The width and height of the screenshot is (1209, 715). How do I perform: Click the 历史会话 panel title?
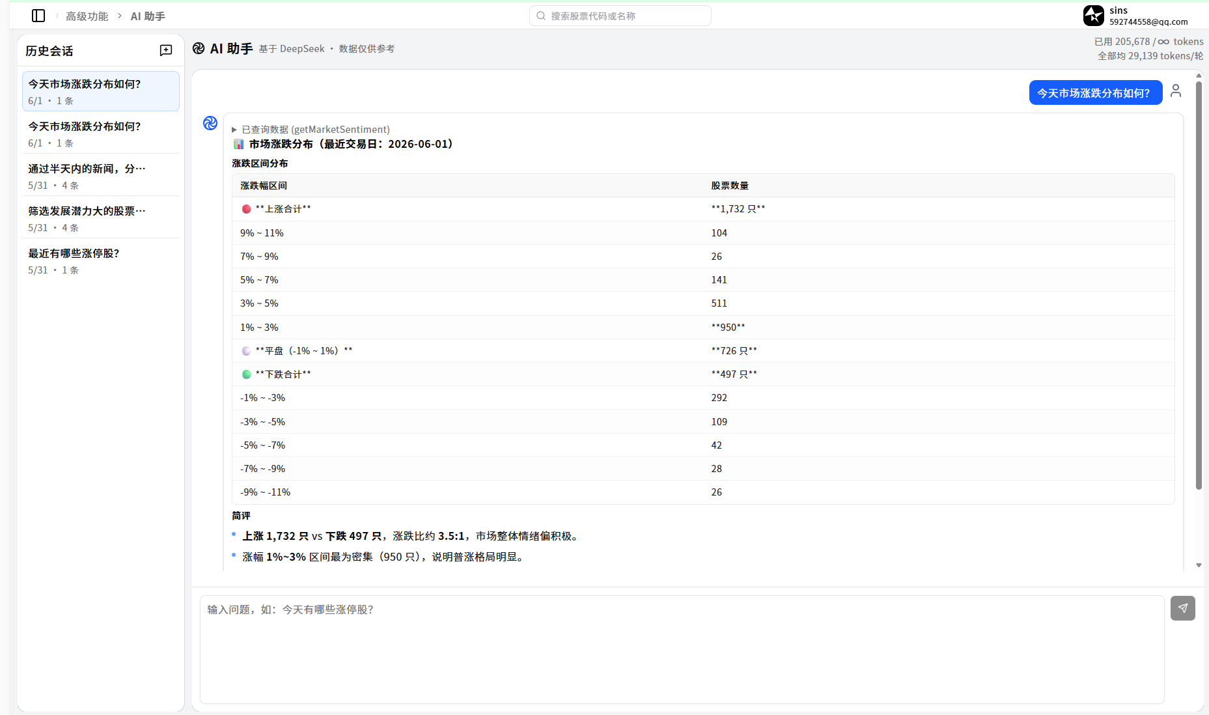(49, 51)
